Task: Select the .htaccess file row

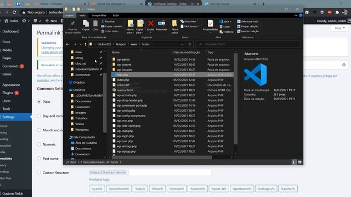Action: (x=172, y=75)
